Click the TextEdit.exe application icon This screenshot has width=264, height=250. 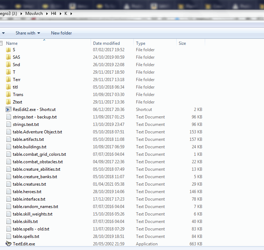(x=9, y=244)
